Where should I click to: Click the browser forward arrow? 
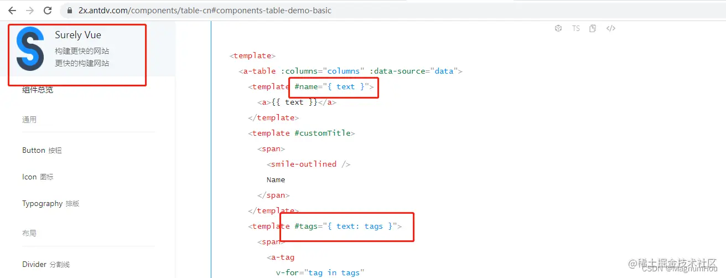(x=30, y=11)
